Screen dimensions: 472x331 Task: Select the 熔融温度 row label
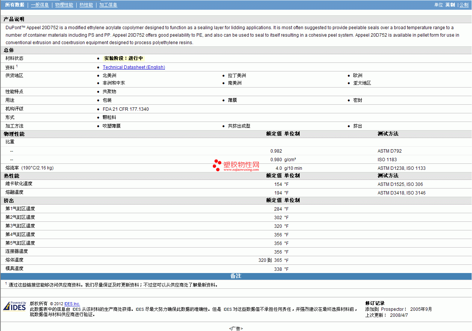coord(14,192)
